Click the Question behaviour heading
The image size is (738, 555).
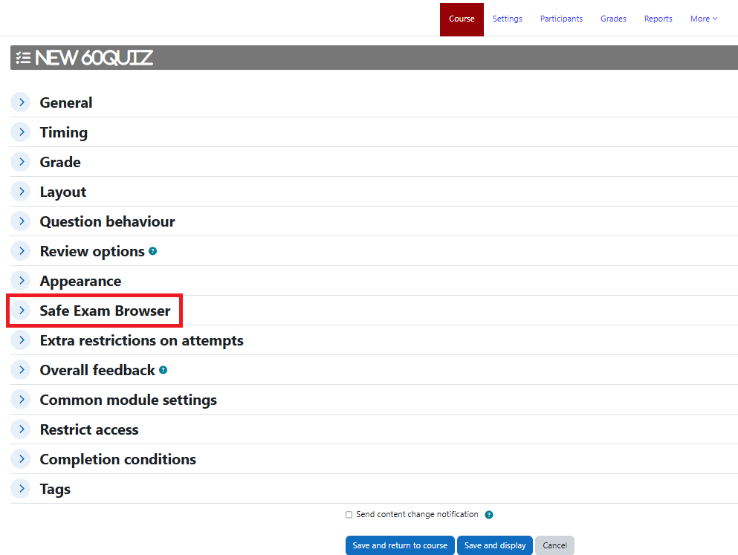click(x=107, y=221)
